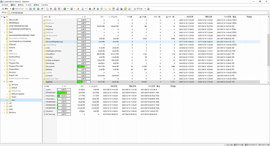Click the binoculars search icon
Viewport: 270px width, 146px height.
pos(90,9)
